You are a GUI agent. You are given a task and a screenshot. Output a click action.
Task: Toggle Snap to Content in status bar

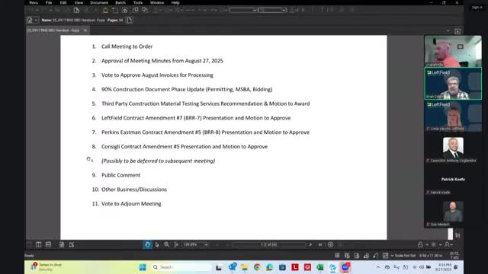(x=357, y=256)
